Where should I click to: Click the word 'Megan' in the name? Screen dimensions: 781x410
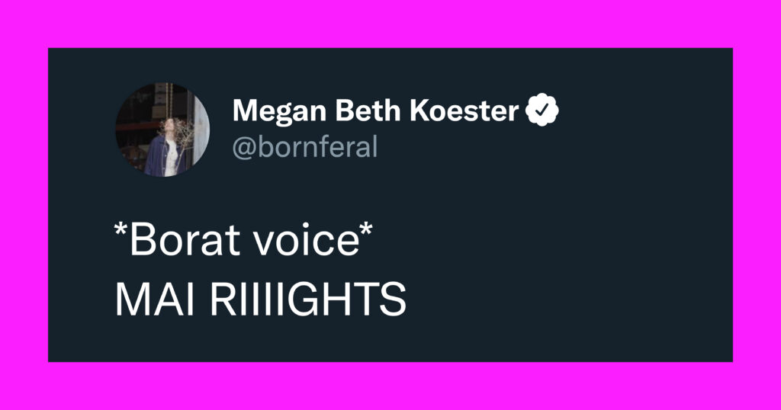(x=279, y=112)
